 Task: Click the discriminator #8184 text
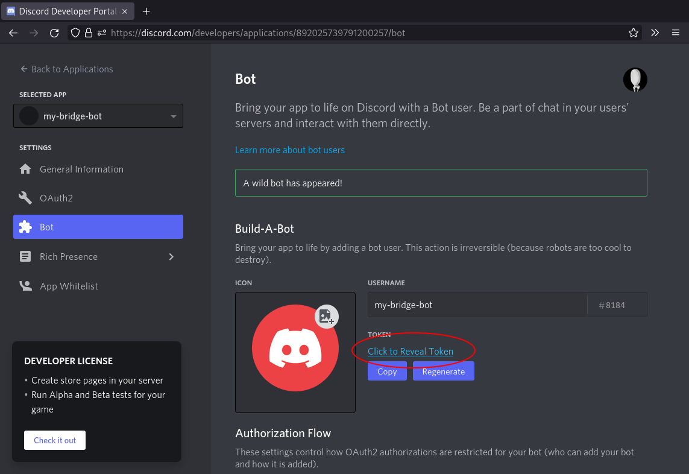[x=612, y=305]
